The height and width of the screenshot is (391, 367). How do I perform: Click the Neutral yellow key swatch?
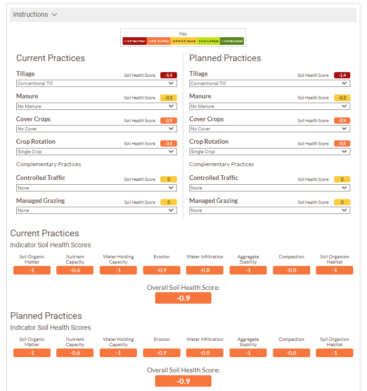pos(183,42)
